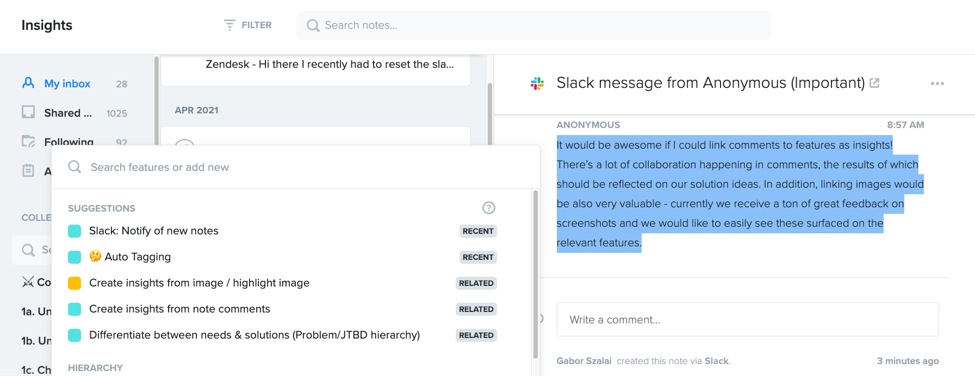Click the crossed-swords collection icon in sidebar

pos(28,282)
